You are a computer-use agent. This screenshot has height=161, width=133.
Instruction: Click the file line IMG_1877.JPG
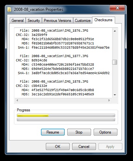click(x=54, y=56)
